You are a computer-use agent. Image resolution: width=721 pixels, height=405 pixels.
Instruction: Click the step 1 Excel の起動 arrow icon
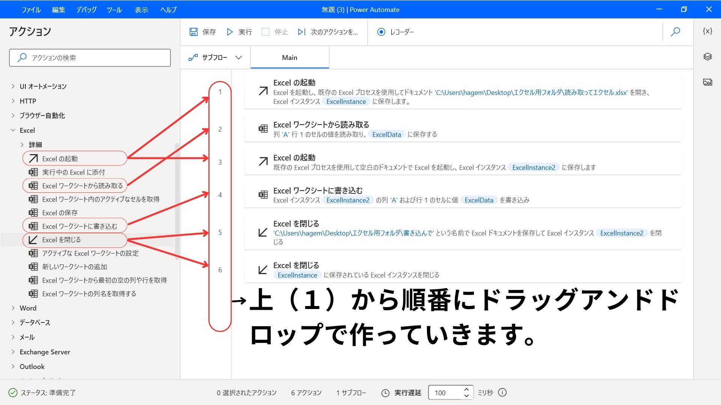click(263, 91)
